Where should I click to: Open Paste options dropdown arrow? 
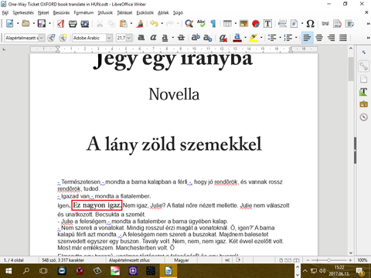(x=131, y=24)
